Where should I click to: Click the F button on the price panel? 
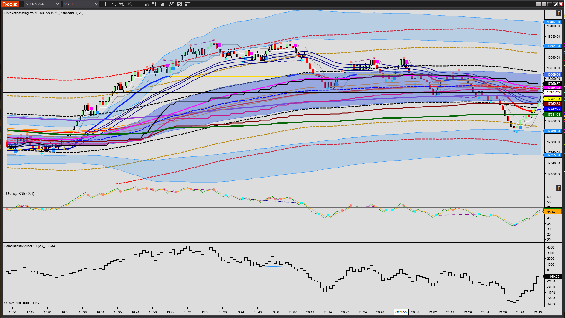click(x=559, y=13)
